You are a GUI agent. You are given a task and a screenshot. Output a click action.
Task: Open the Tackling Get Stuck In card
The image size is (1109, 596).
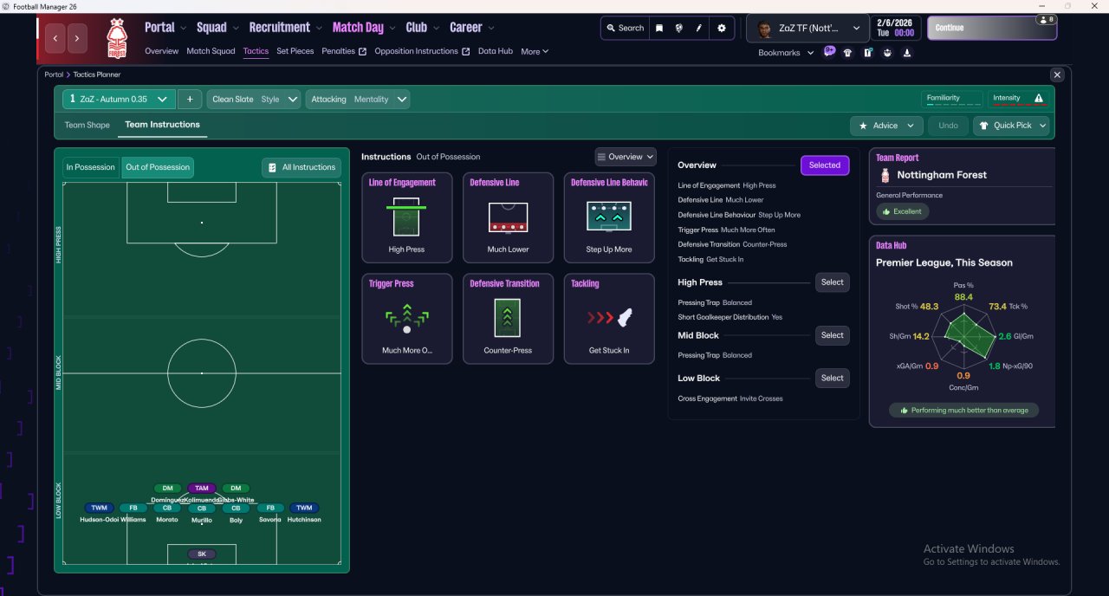point(609,319)
